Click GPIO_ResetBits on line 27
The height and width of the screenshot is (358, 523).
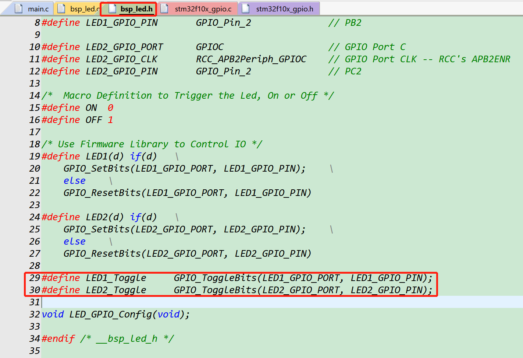coord(102,253)
